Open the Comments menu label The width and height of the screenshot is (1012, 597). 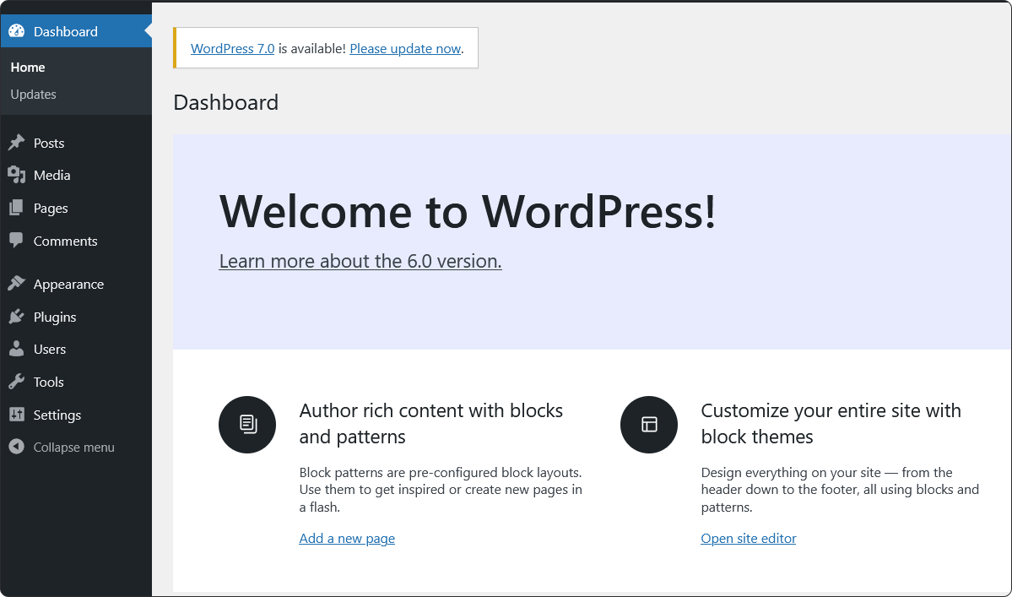(x=66, y=241)
